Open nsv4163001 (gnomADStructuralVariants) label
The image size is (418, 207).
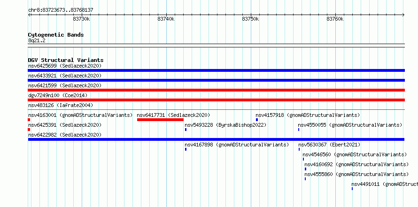(80, 115)
